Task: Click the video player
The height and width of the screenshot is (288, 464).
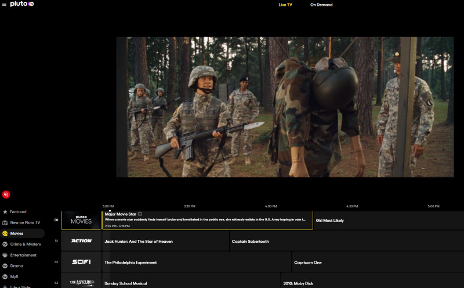Action: [x=285, y=107]
